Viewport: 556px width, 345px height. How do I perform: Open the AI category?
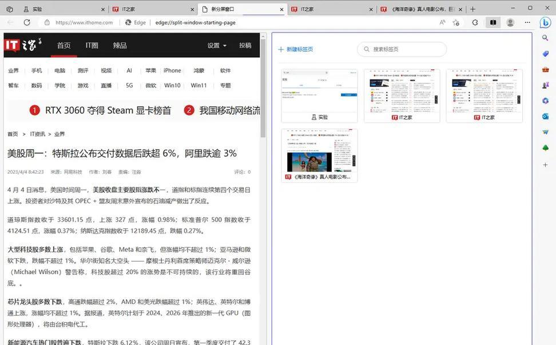(129, 70)
